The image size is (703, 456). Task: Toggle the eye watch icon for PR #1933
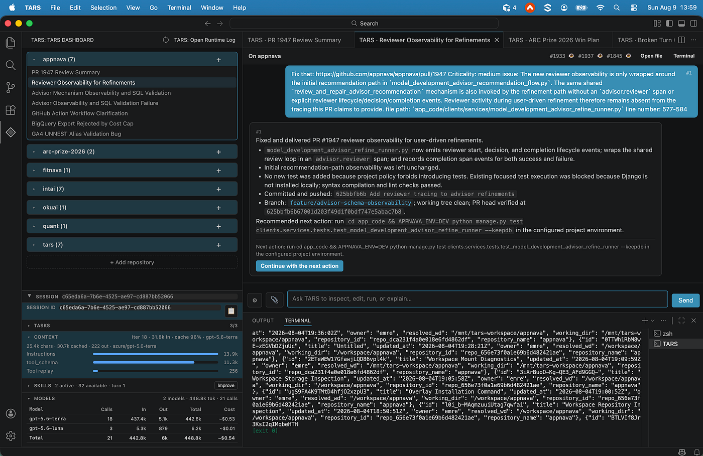coord(571,56)
